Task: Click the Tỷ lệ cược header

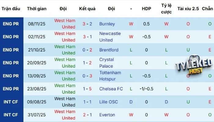Action: pos(166,9)
